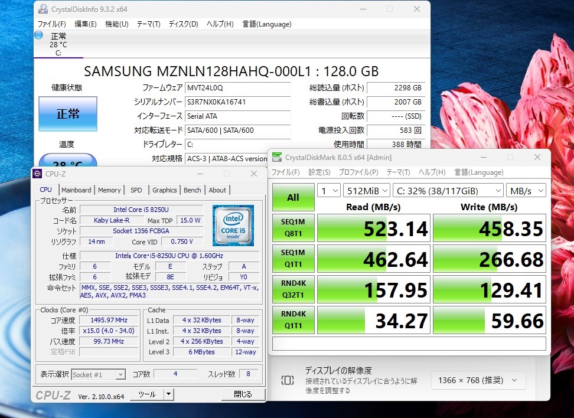Switch to the About tab in CPU-Z
Image resolution: width=574 pixels, height=418 pixels.
coord(217,190)
